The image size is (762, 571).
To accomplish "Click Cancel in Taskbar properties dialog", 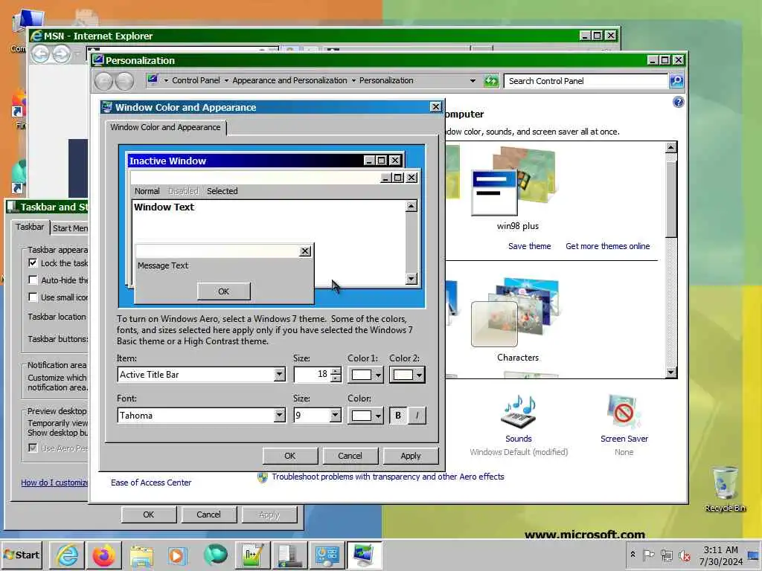I will tap(208, 514).
